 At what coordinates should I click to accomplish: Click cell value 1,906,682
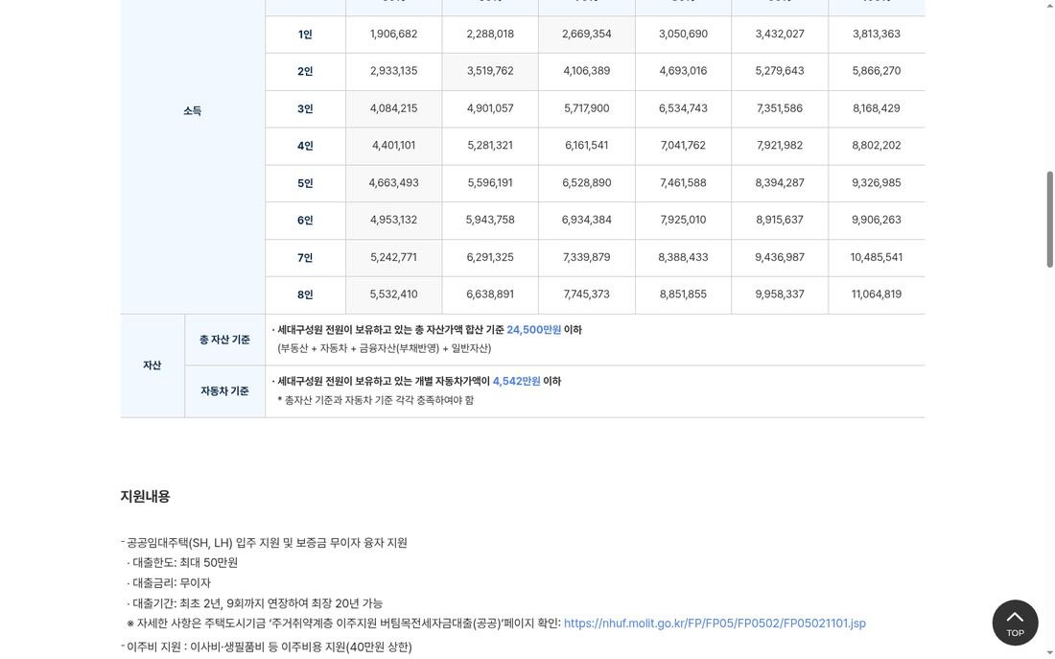click(393, 34)
